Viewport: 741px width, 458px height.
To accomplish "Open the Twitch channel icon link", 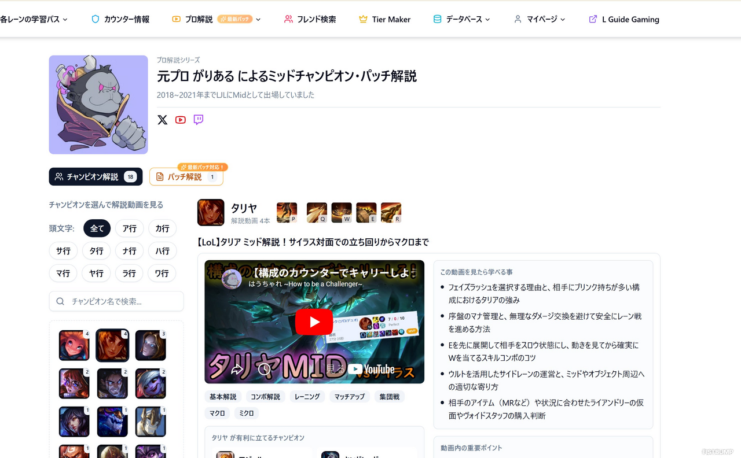I will click(x=199, y=120).
